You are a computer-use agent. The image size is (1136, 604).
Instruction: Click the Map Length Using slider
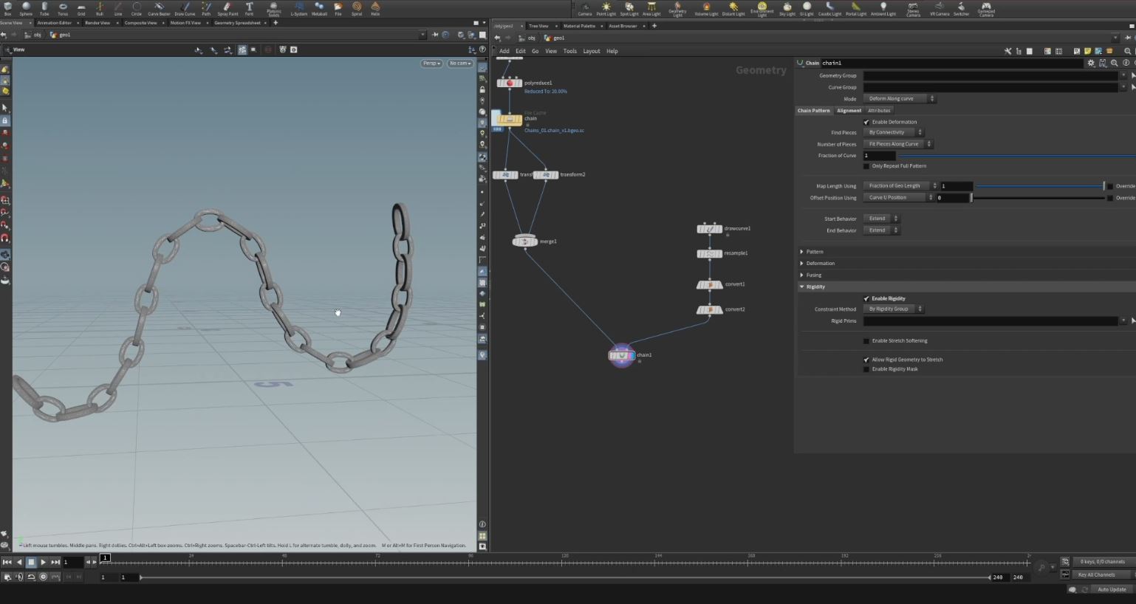tap(1041, 185)
